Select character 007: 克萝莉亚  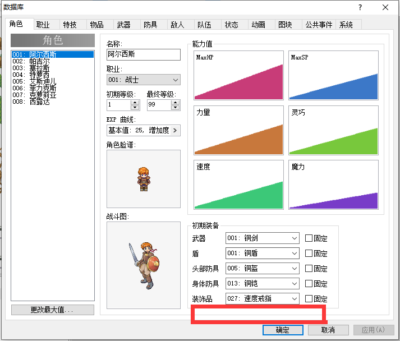53,95
